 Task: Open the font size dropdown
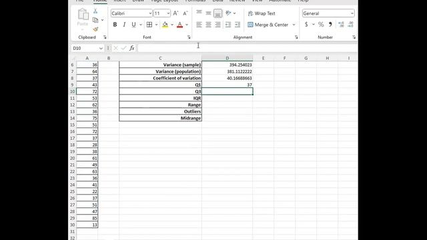[168, 13]
